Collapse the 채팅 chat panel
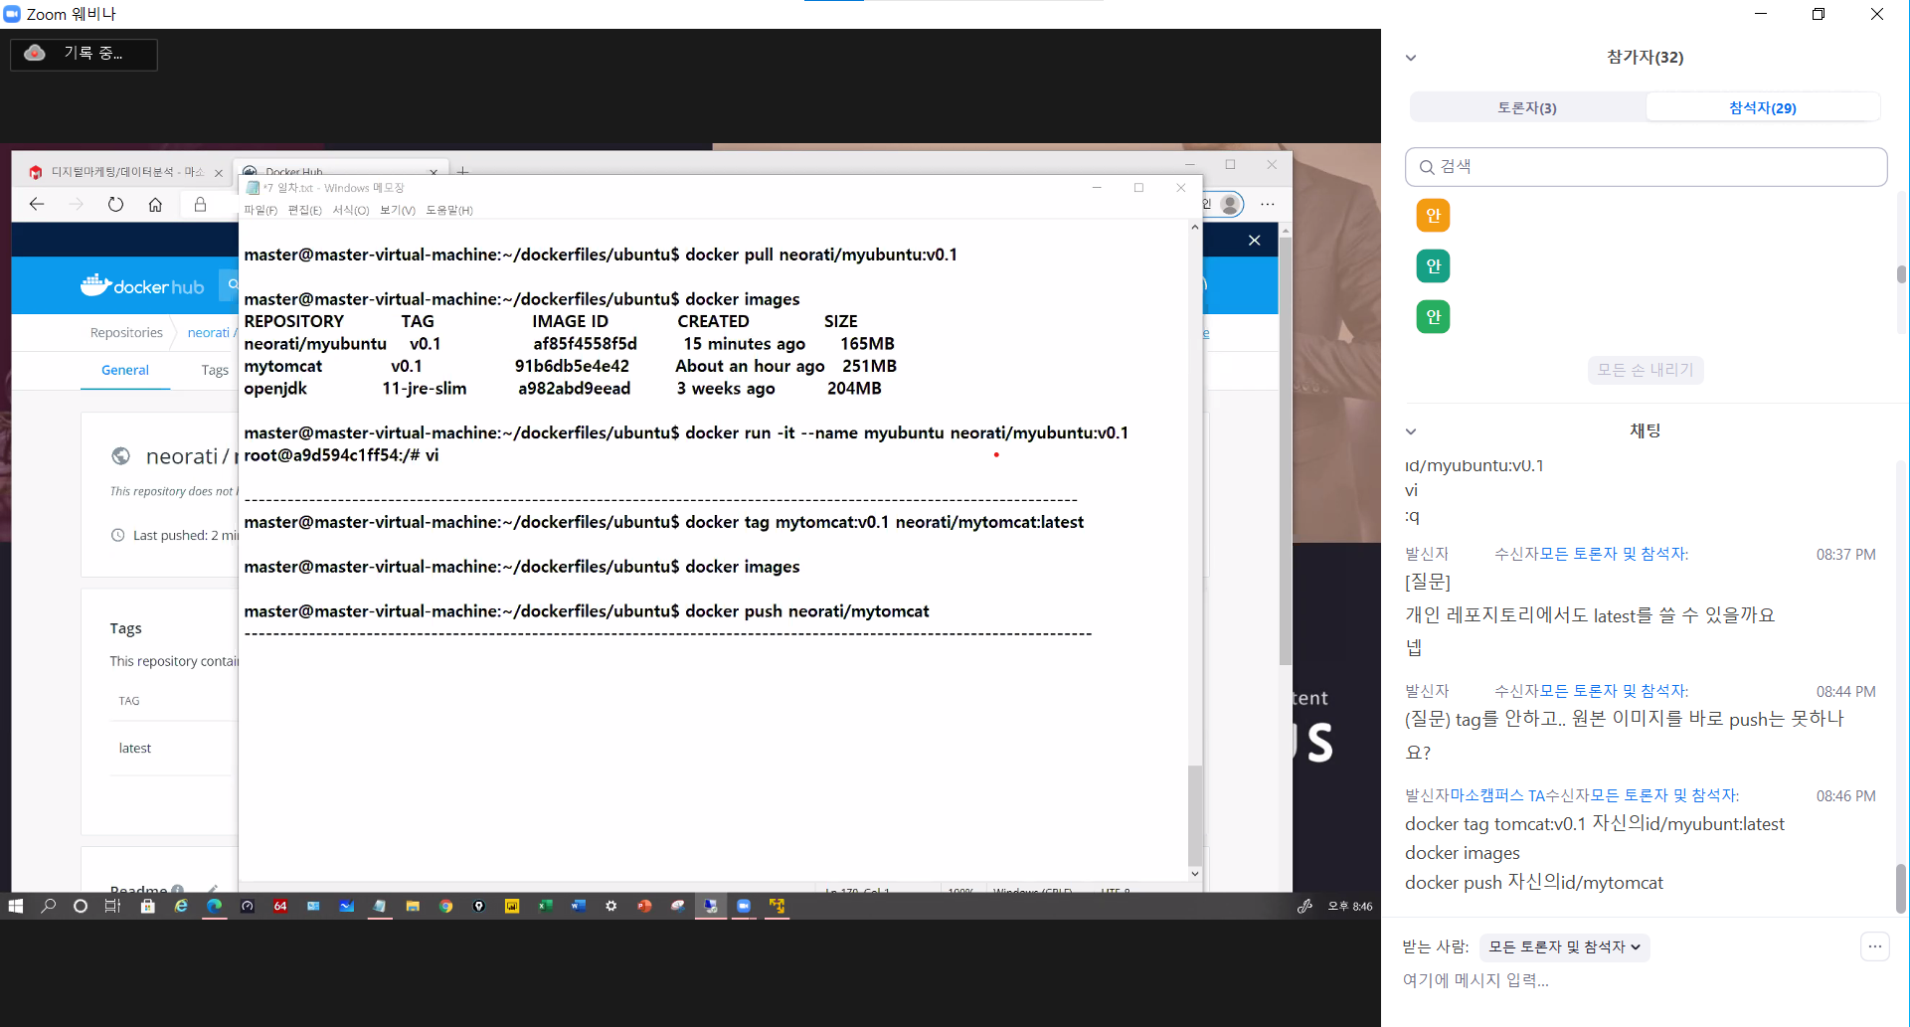This screenshot has width=1910, height=1027. click(1411, 431)
